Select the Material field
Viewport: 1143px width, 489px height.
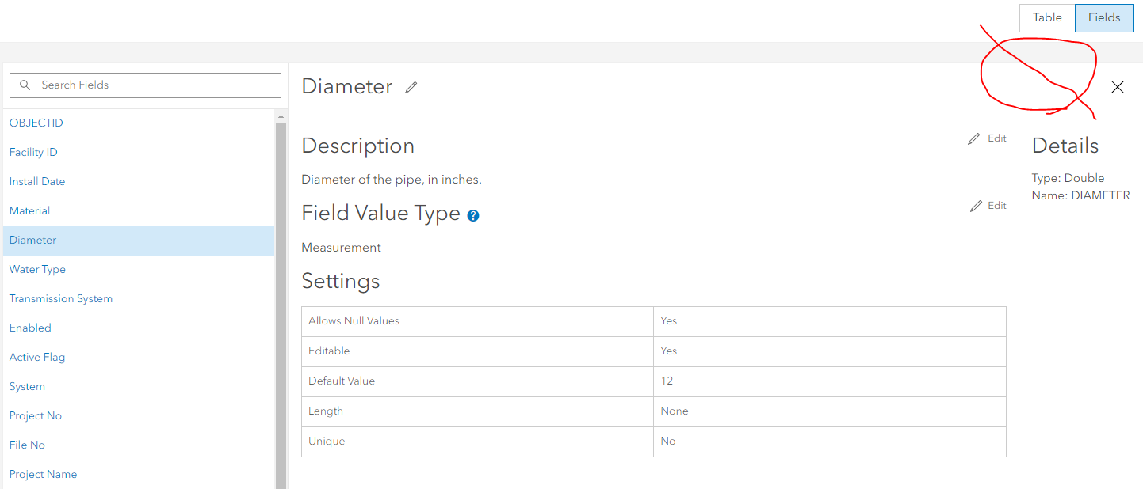pyautogui.click(x=29, y=210)
